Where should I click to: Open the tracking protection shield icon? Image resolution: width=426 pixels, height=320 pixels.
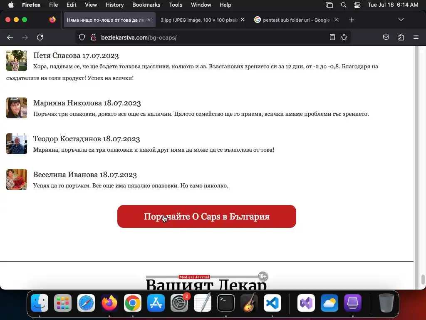click(x=82, y=37)
